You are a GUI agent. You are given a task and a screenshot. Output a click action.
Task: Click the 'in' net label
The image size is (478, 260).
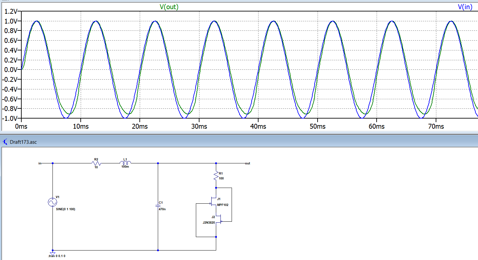coord(40,163)
